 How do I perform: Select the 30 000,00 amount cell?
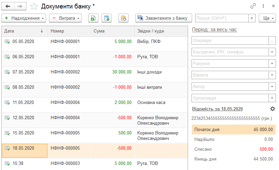point(113,75)
